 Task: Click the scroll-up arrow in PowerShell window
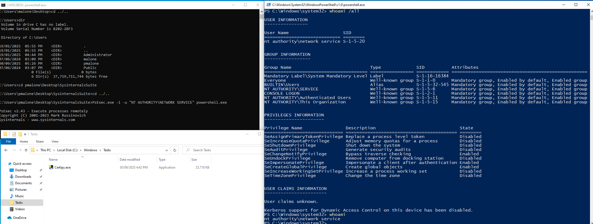[591, 11]
